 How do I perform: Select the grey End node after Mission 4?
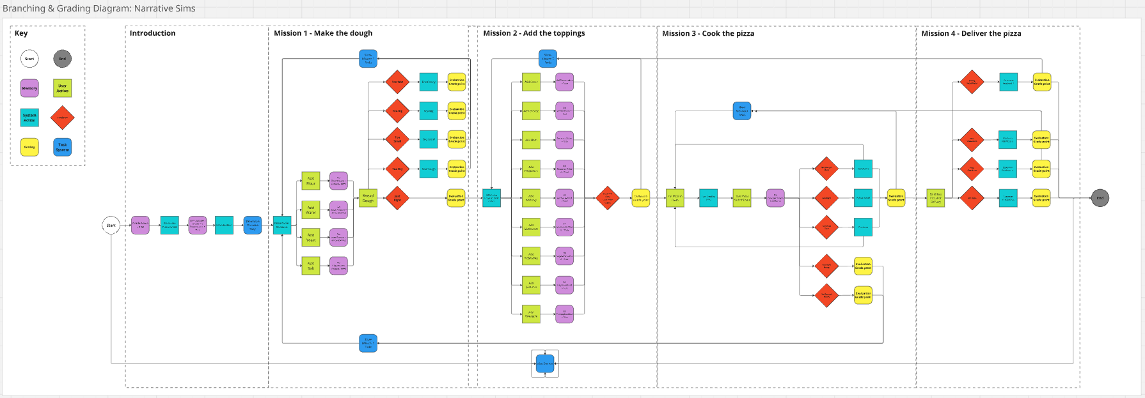point(1100,198)
